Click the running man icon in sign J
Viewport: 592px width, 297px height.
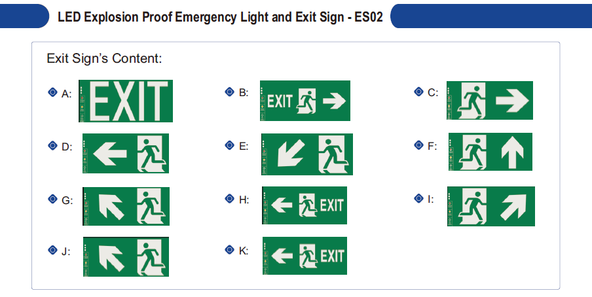(x=151, y=256)
